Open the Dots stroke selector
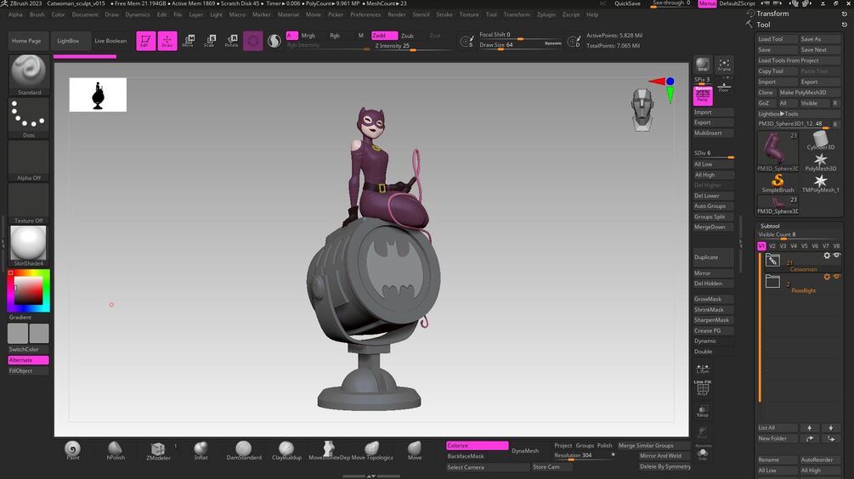The width and height of the screenshot is (854, 479). pos(29,118)
